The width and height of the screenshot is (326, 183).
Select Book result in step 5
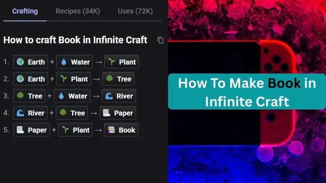tap(121, 130)
